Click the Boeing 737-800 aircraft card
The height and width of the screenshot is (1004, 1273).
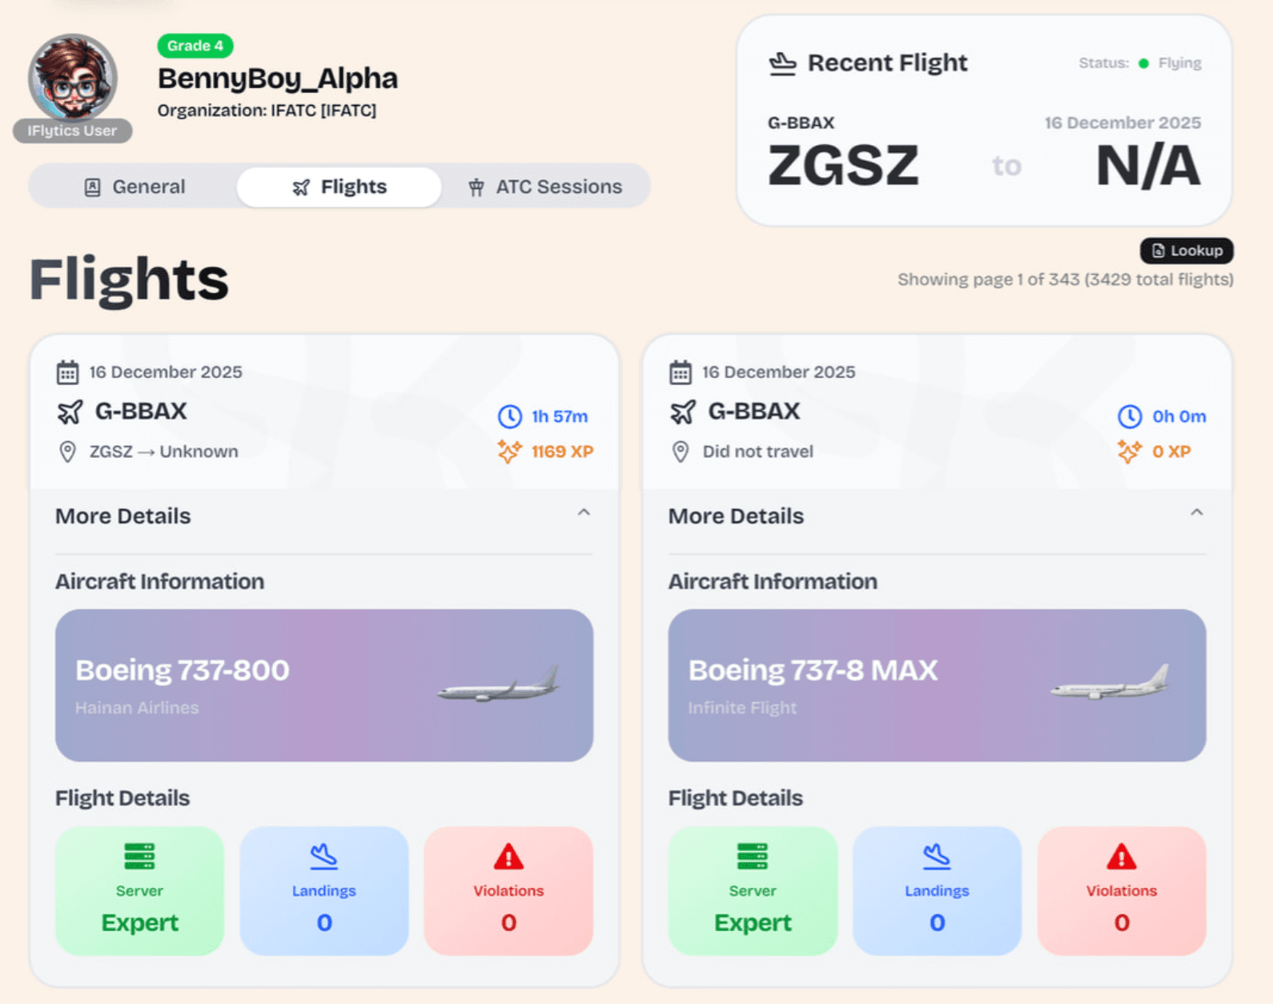(x=324, y=685)
